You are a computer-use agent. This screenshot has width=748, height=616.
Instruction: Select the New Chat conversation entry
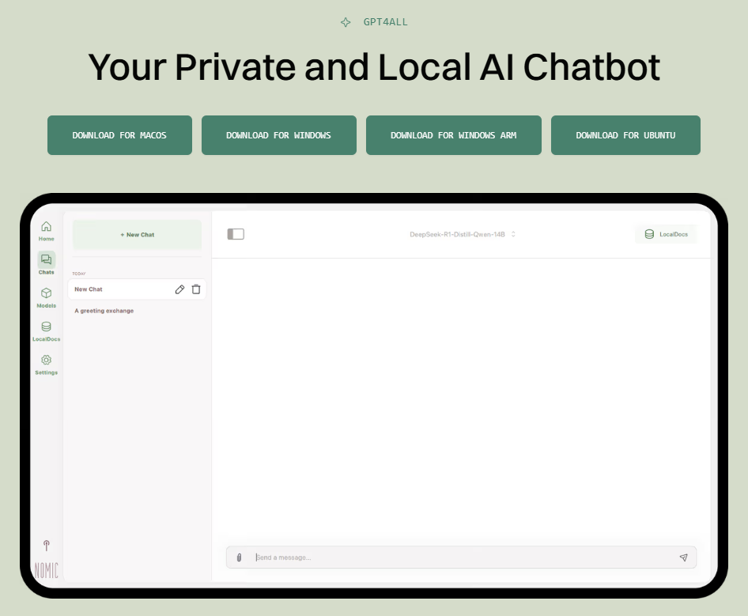pyautogui.click(x=137, y=289)
